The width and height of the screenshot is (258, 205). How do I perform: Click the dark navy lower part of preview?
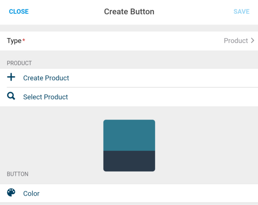129,161
